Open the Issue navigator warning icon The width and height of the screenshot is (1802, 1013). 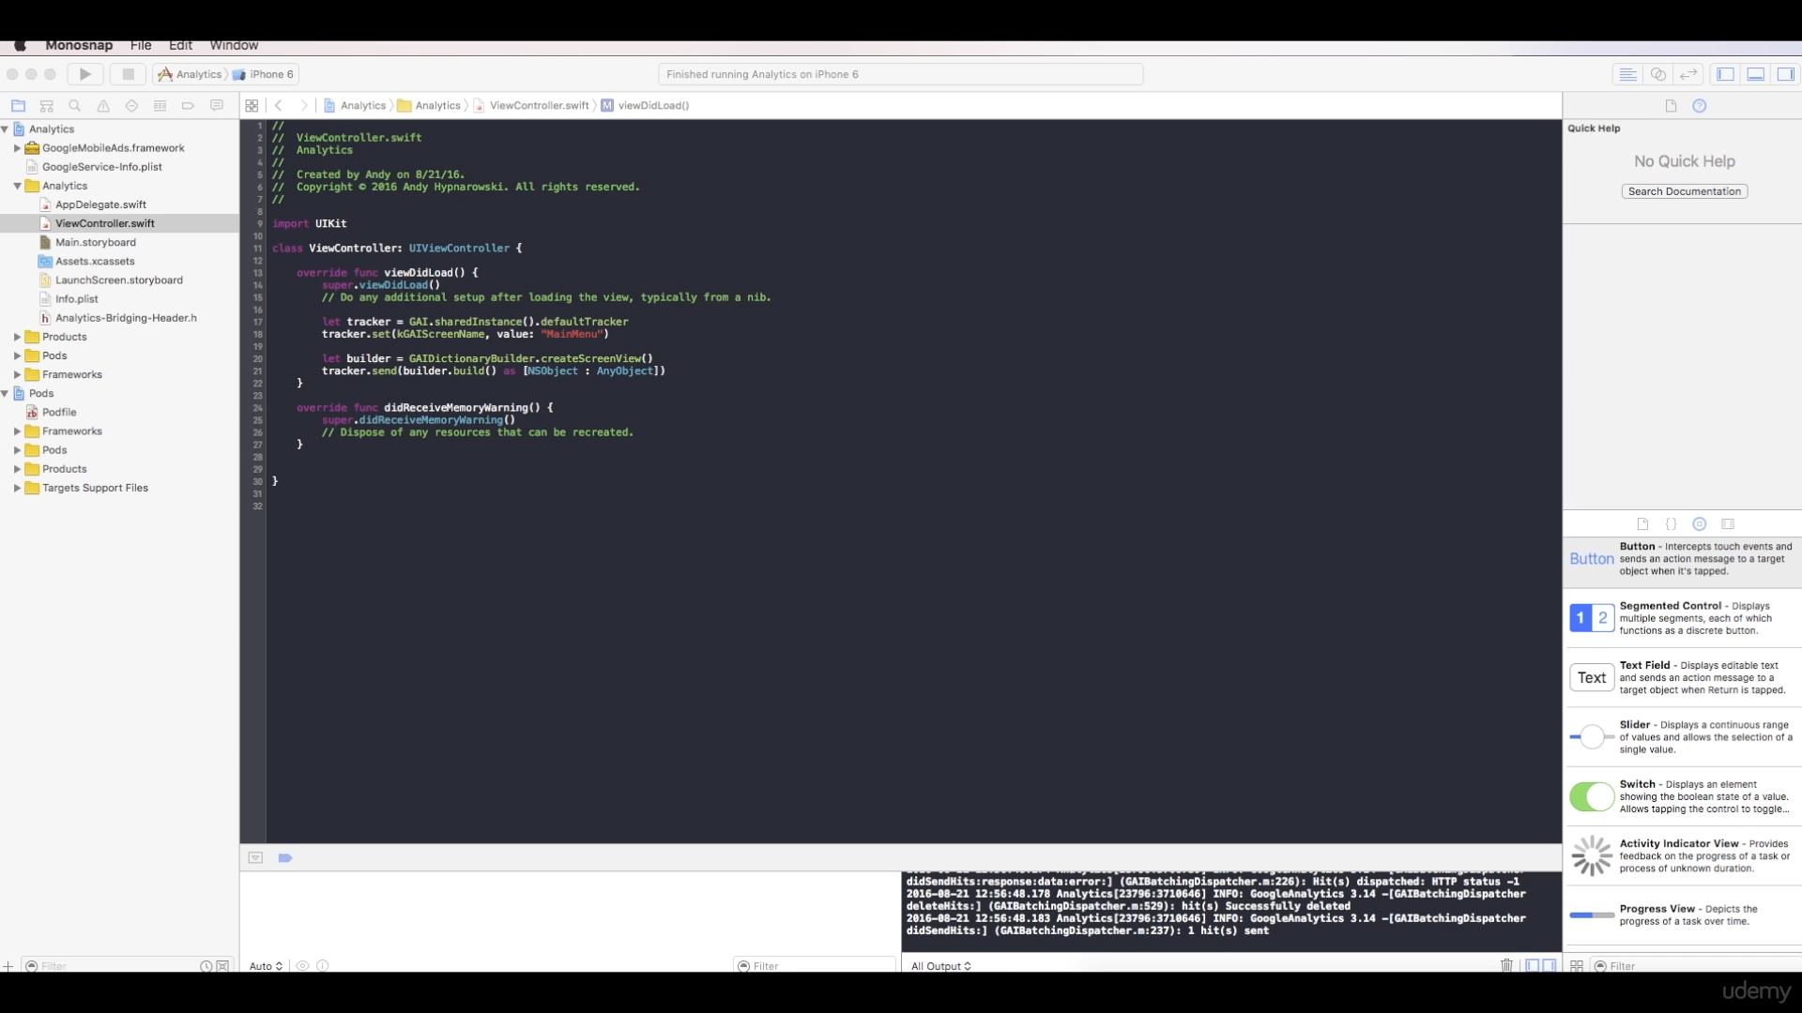click(103, 106)
